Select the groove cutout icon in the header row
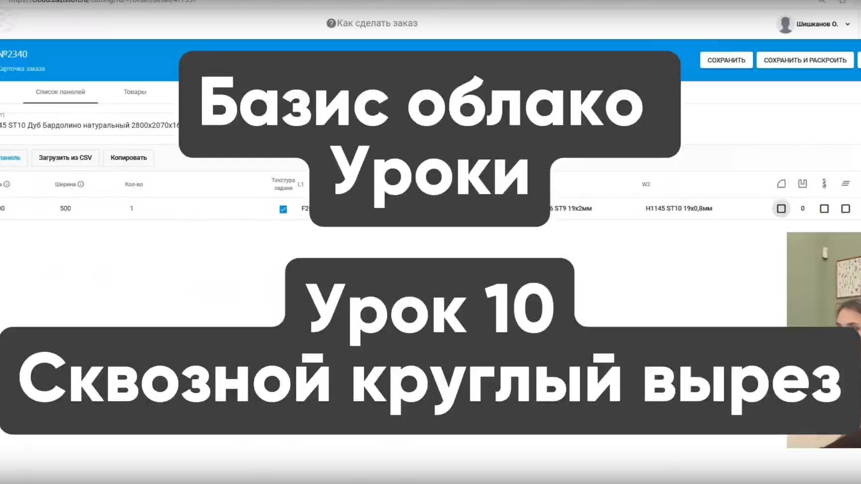This screenshot has width=861, height=484. coord(802,183)
